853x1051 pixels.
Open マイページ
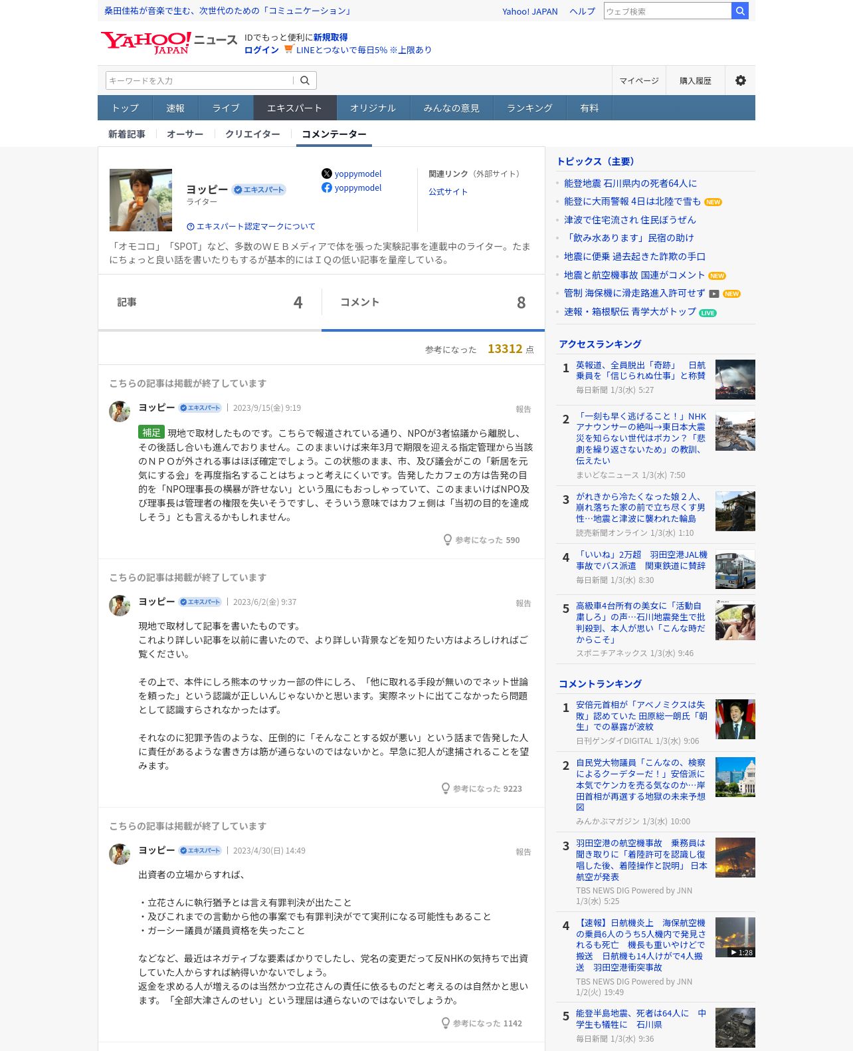(x=639, y=80)
